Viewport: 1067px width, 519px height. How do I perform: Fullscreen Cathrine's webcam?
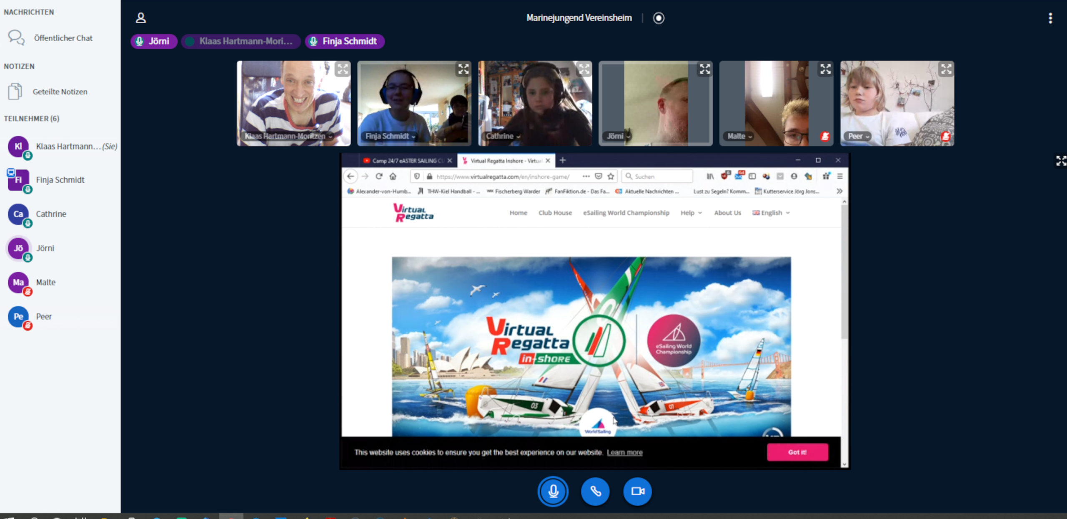(x=584, y=69)
